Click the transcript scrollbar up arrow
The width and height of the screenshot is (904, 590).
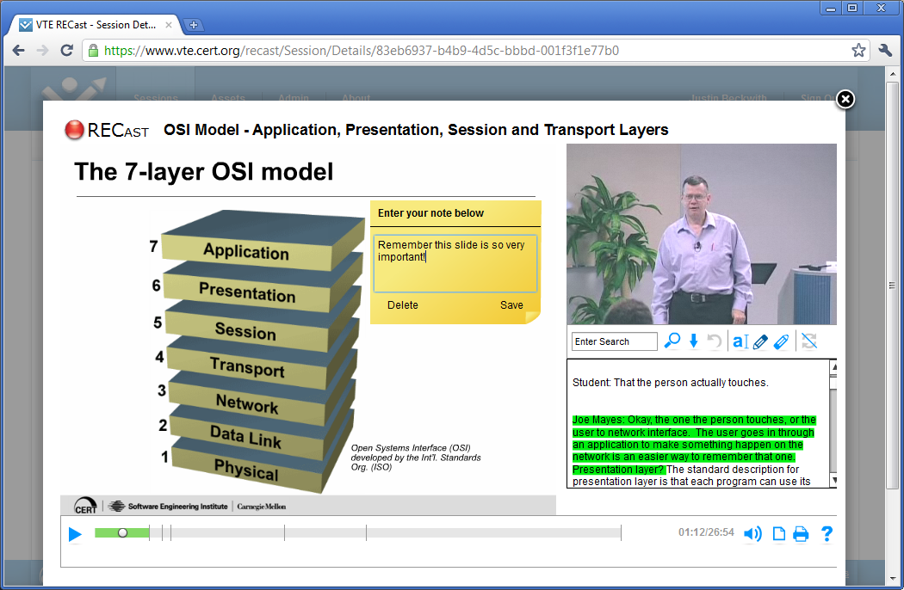pyautogui.click(x=833, y=367)
